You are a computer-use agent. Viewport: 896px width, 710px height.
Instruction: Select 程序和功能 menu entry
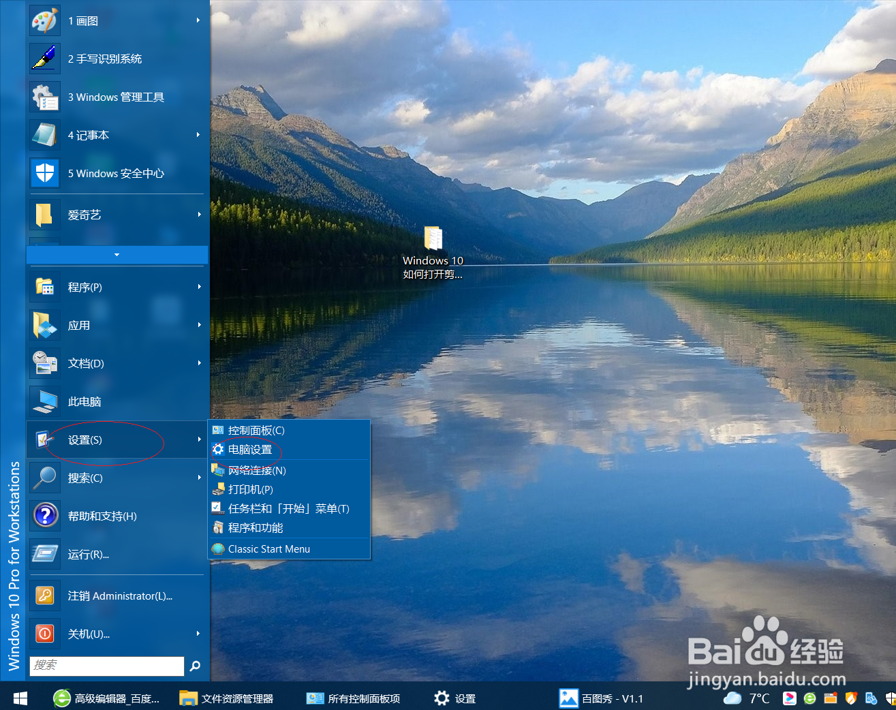[x=289, y=527]
